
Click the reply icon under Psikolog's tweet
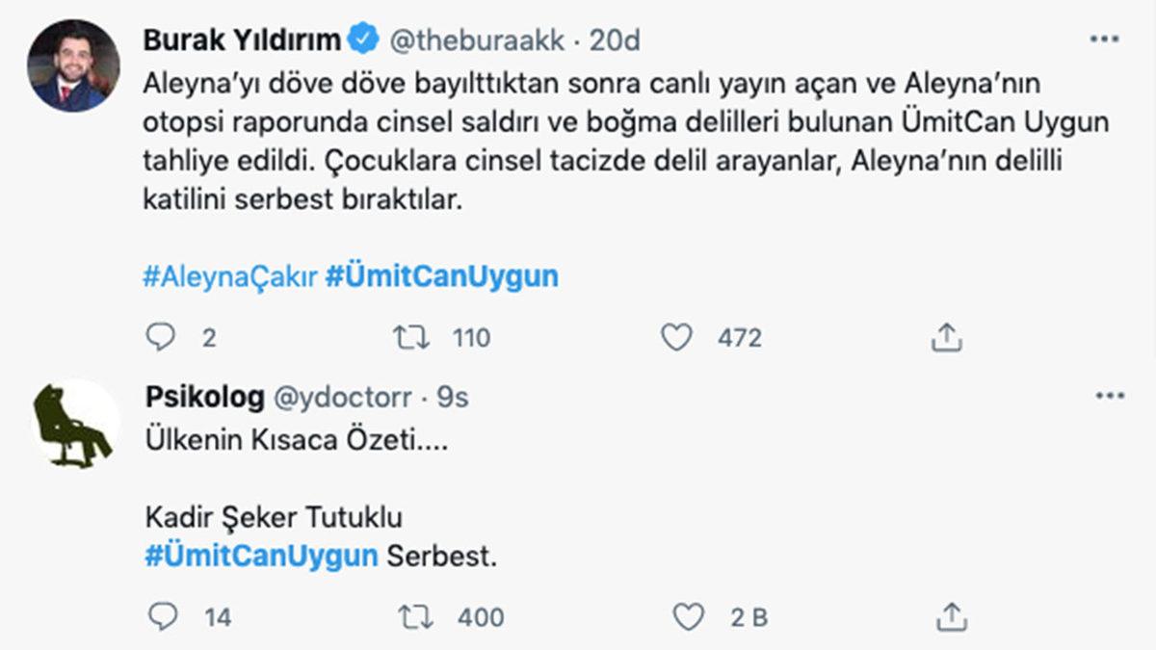[164, 616]
